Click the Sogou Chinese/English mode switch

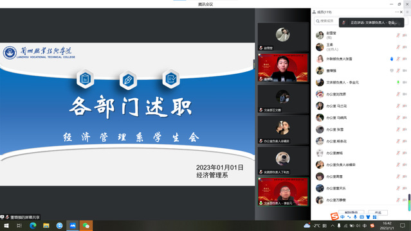point(342,217)
